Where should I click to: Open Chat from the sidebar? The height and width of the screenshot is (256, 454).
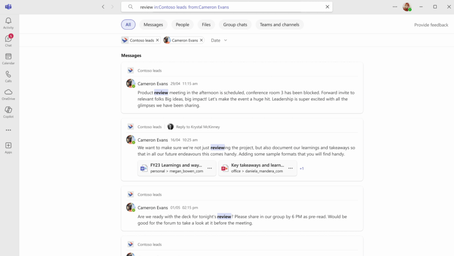click(8, 41)
